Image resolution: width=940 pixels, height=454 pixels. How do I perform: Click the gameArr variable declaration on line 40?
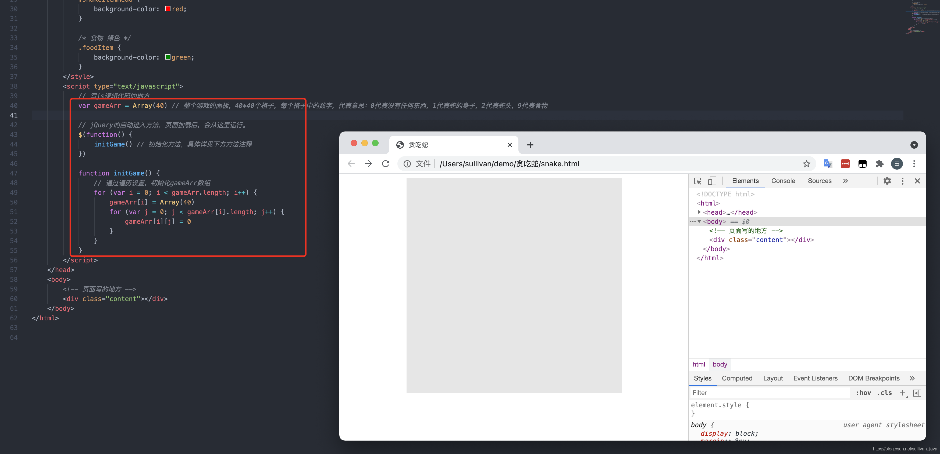point(107,105)
